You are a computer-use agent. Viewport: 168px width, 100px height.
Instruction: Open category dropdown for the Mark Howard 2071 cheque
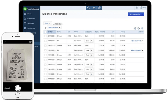point(89,55)
